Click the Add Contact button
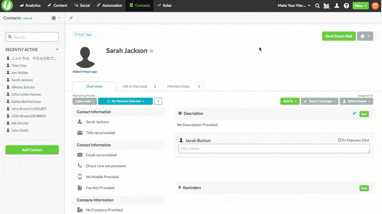This screenshot has height=214, width=382. pos(32,150)
